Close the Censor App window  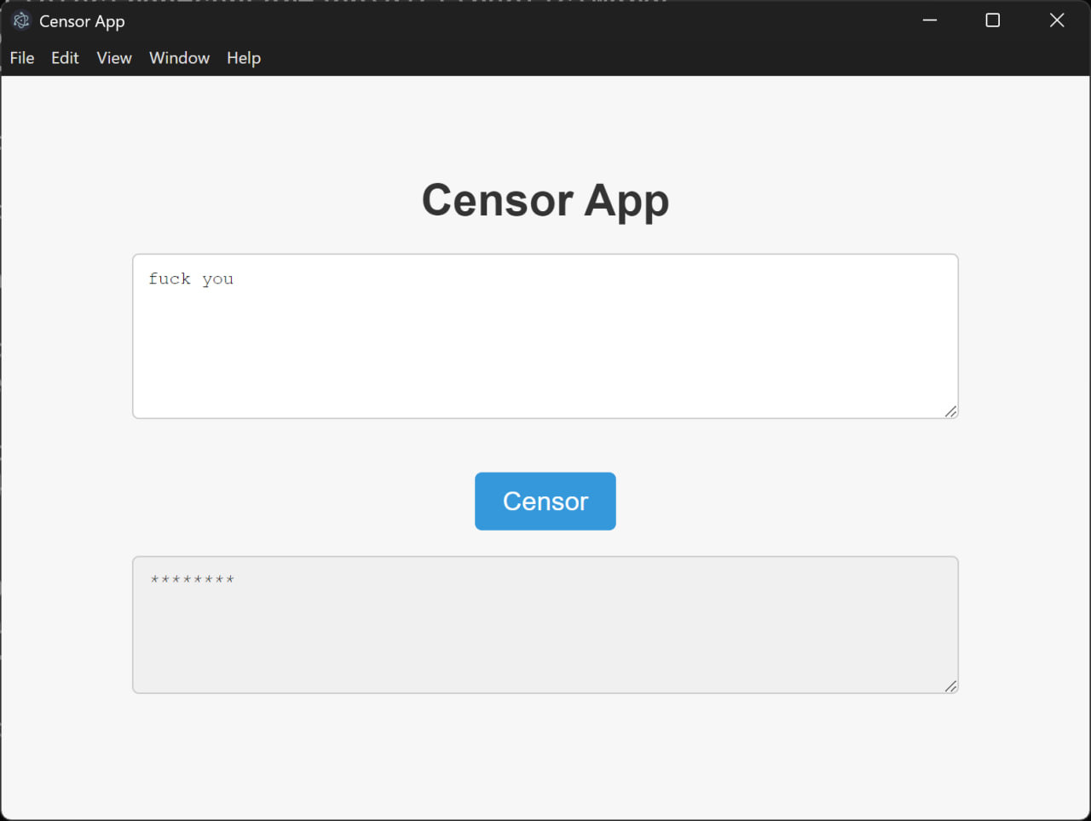[1056, 20]
